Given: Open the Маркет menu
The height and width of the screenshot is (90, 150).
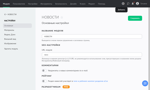Looking at the screenshot, I should click(x=92, y=4).
